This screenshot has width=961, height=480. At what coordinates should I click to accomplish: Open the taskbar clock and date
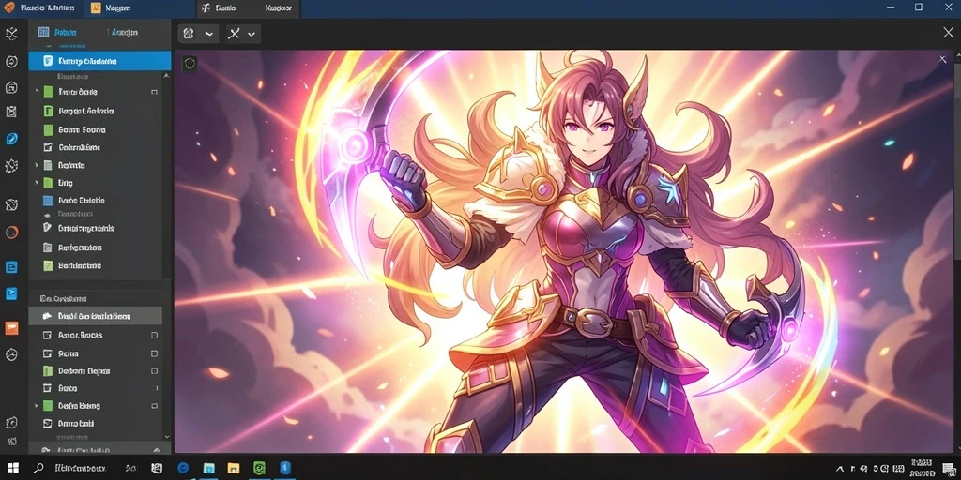click(922, 469)
